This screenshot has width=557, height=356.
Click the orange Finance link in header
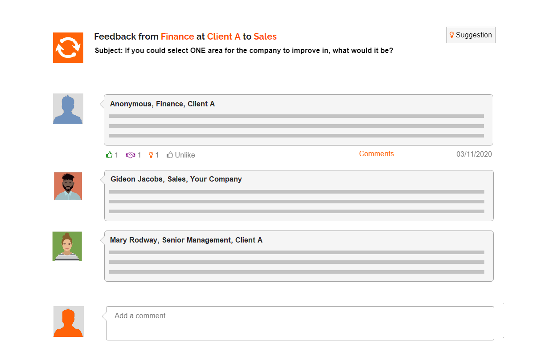[x=177, y=36]
